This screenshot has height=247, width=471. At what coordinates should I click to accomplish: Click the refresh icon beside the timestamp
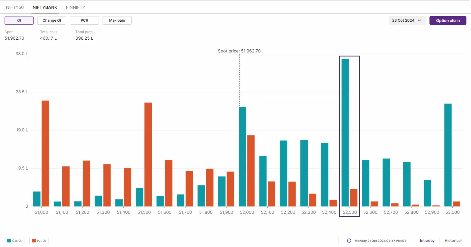[x=349, y=241]
